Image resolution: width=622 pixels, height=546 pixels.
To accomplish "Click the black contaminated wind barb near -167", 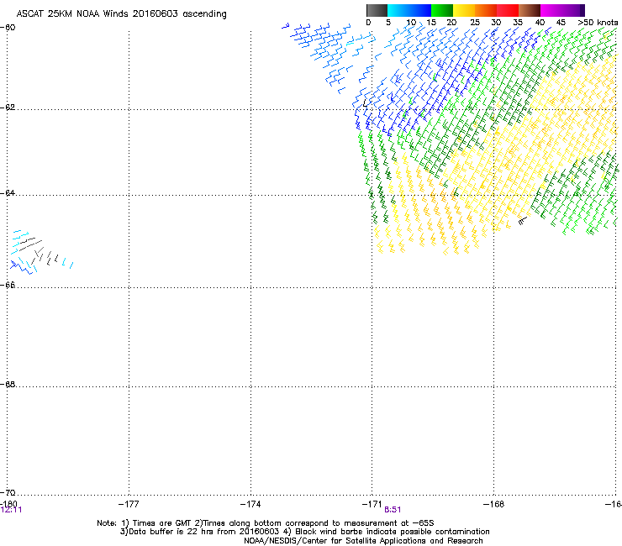I will pyautogui.click(x=523, y=221).
